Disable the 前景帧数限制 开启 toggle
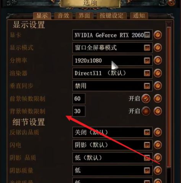 146,99
